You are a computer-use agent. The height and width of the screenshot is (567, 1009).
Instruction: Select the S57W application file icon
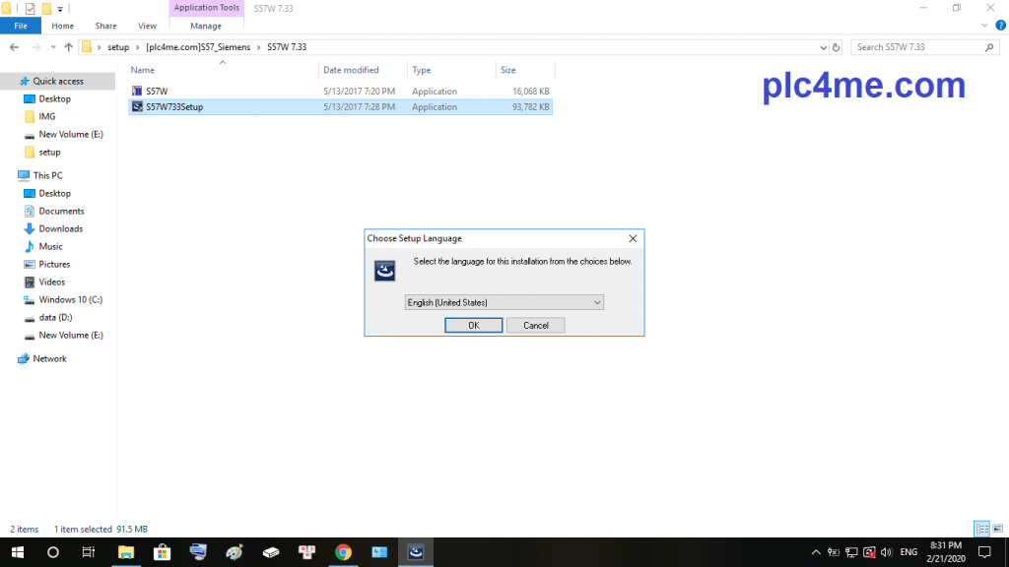[x=137, y=91]
